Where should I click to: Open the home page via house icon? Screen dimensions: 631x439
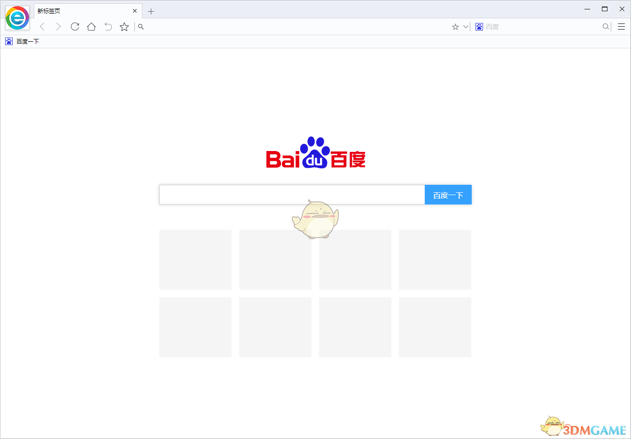pyautogui.click(x=92, y=27)
